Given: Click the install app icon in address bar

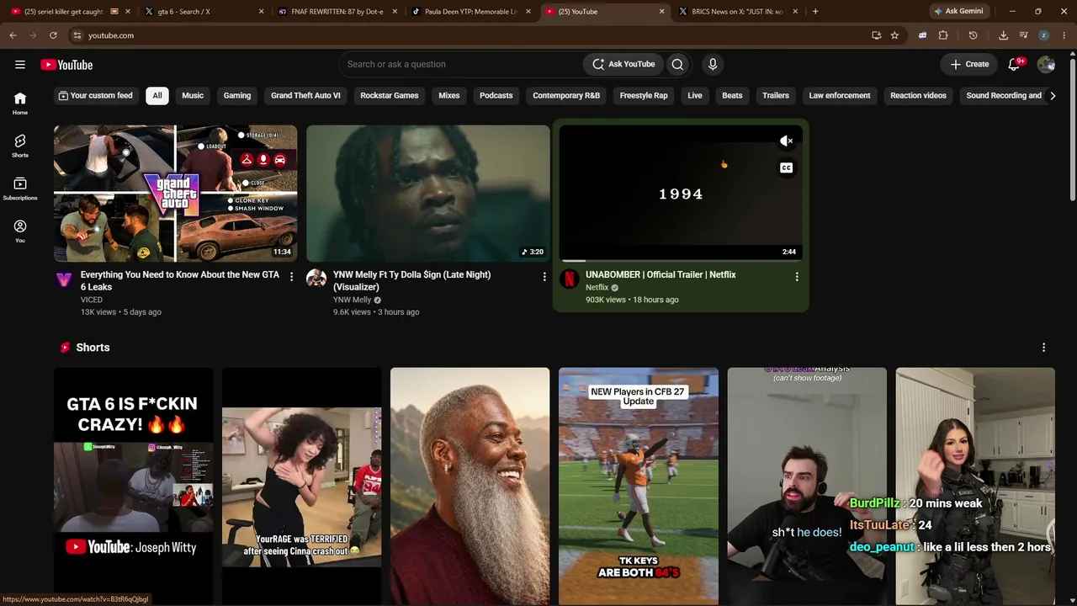Looking at the screenshot, I should tap(876, 35).
